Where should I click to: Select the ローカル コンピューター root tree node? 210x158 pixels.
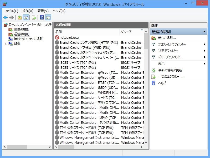click(30, 25)
